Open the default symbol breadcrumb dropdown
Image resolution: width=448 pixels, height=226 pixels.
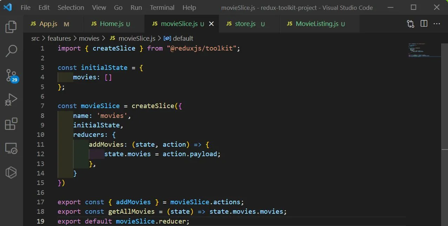click(183, 38)
